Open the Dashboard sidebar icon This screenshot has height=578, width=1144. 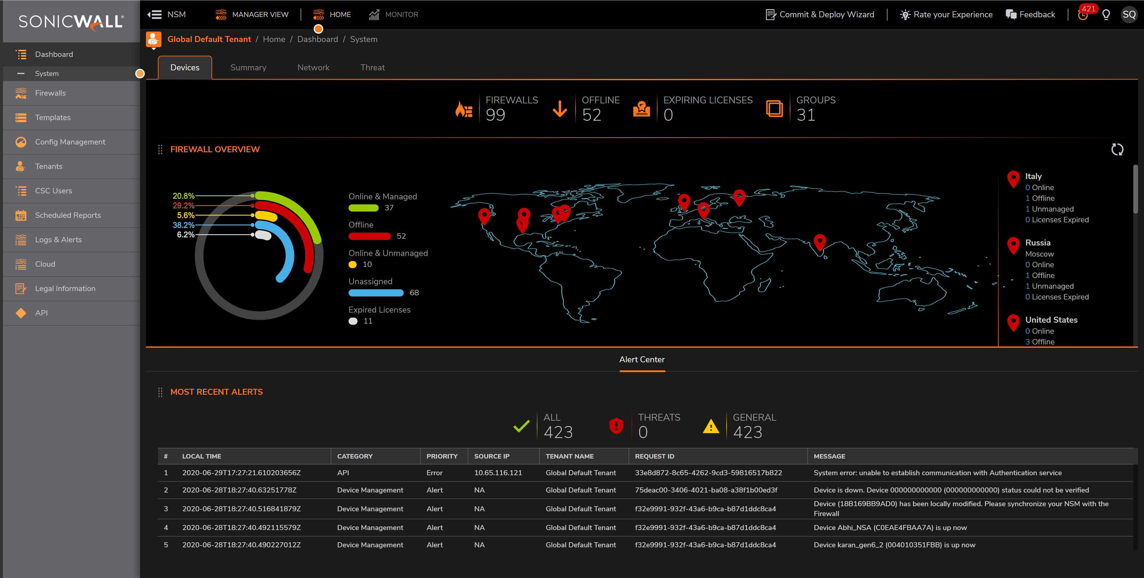[x=21, y=54]
